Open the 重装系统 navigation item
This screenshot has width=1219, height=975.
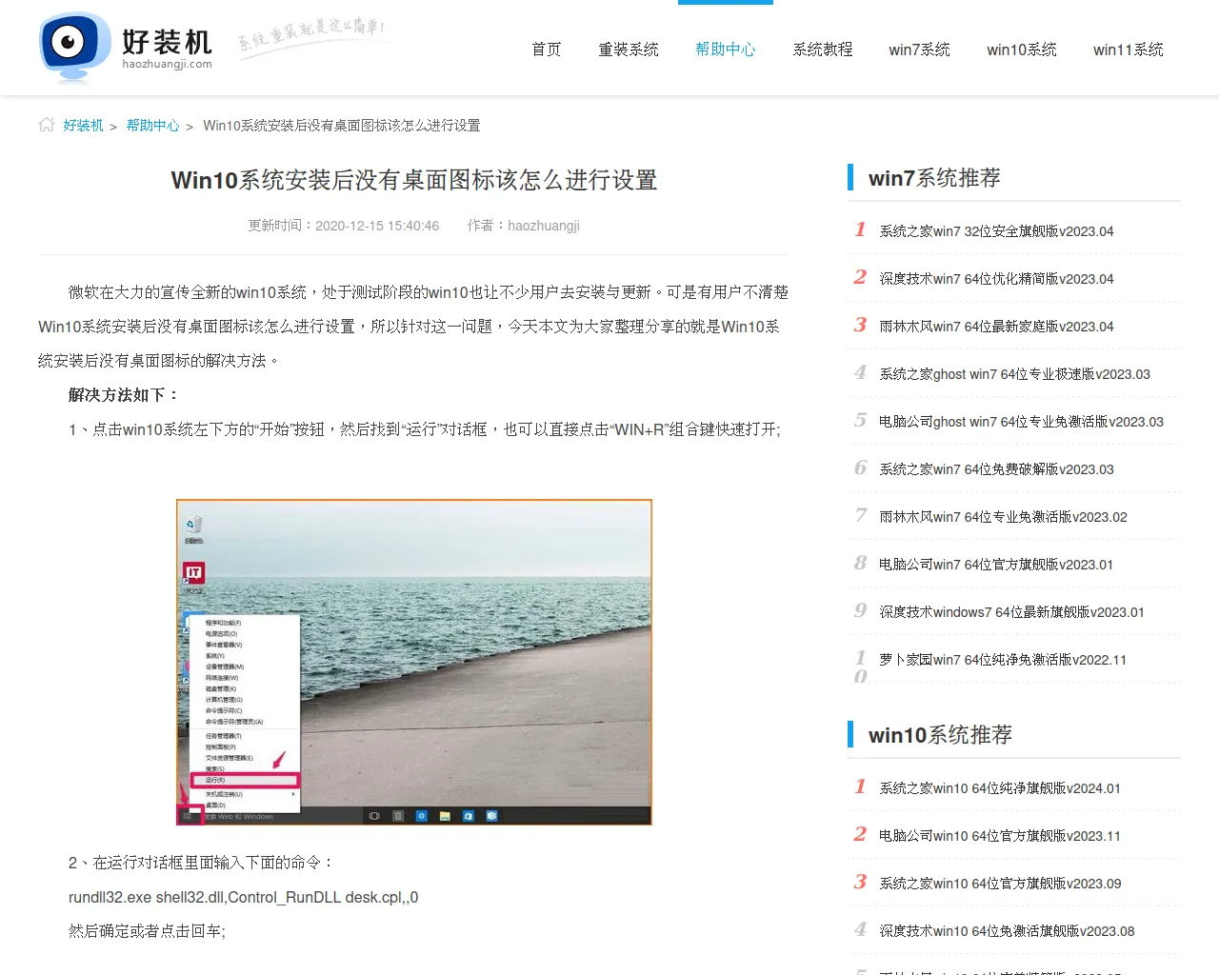point(628,50)
